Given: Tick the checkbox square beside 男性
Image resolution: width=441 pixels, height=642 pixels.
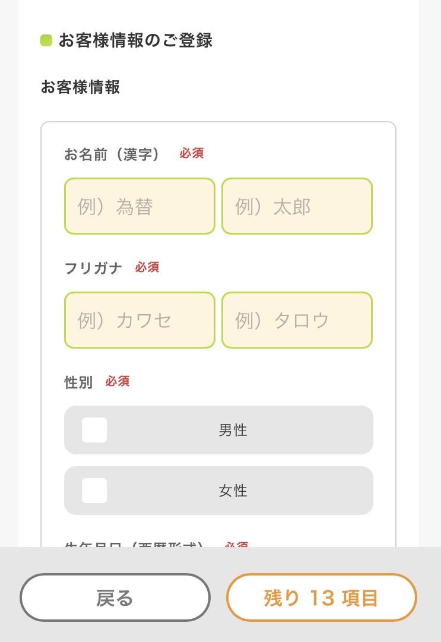Looking at the screenshot, I should 94,430.
